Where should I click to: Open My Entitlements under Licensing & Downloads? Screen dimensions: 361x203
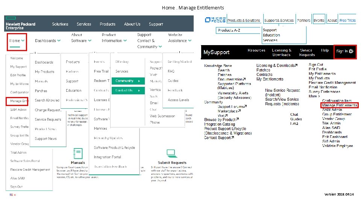point(270,79)
